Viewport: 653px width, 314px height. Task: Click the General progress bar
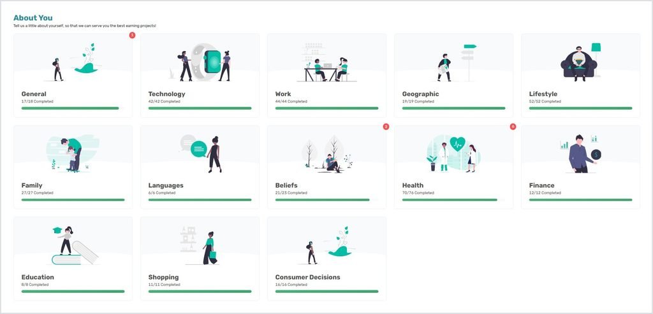coord(73,108)
